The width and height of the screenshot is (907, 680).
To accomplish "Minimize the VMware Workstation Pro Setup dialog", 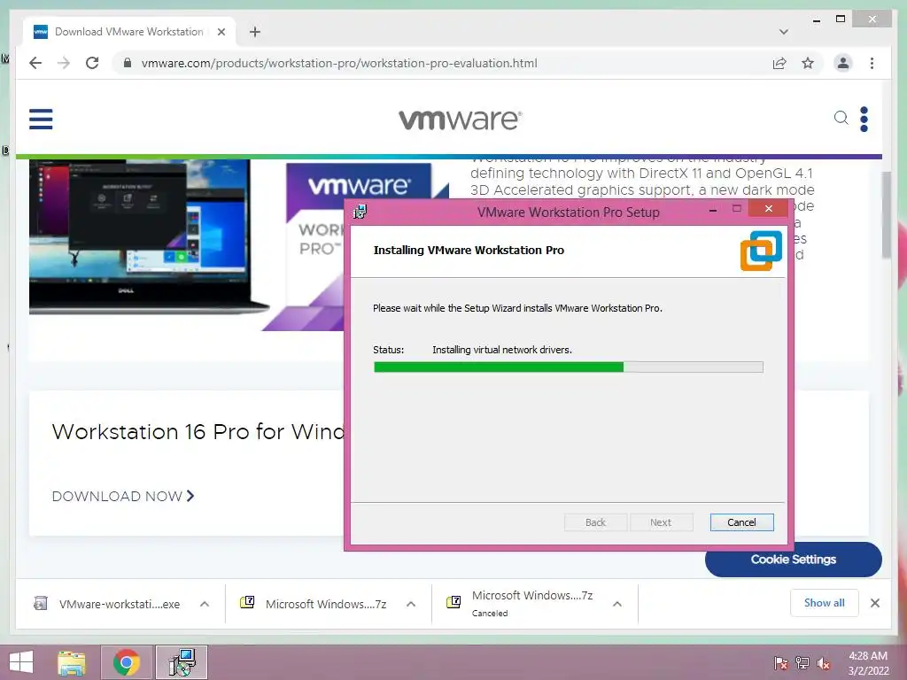I will (713, 209).
